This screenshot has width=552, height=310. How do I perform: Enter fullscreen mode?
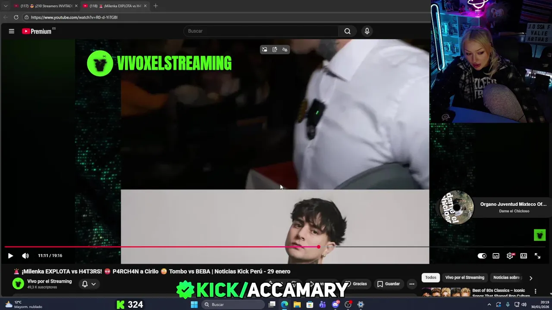pyautogui.click(x=537, y=256)
